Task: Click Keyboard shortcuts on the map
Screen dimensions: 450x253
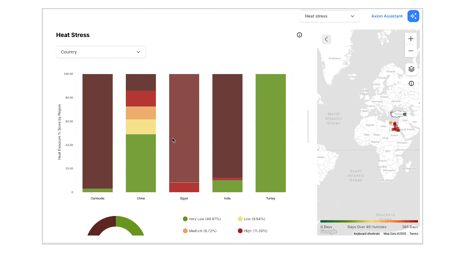Action: (367, 234)
